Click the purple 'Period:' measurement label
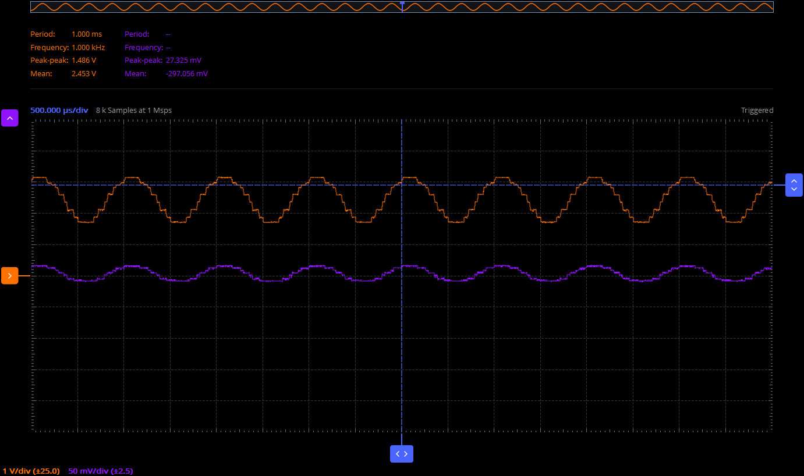The image size is (804, 476). [x=137, y=34]
